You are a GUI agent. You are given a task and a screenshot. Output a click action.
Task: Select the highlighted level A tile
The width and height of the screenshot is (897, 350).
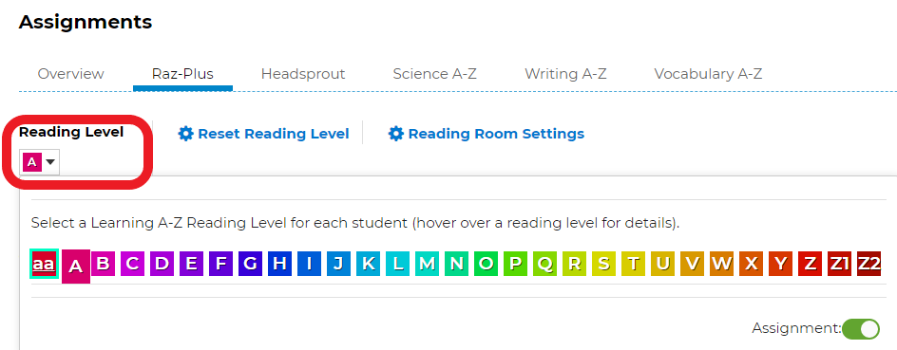click(75, 267)
